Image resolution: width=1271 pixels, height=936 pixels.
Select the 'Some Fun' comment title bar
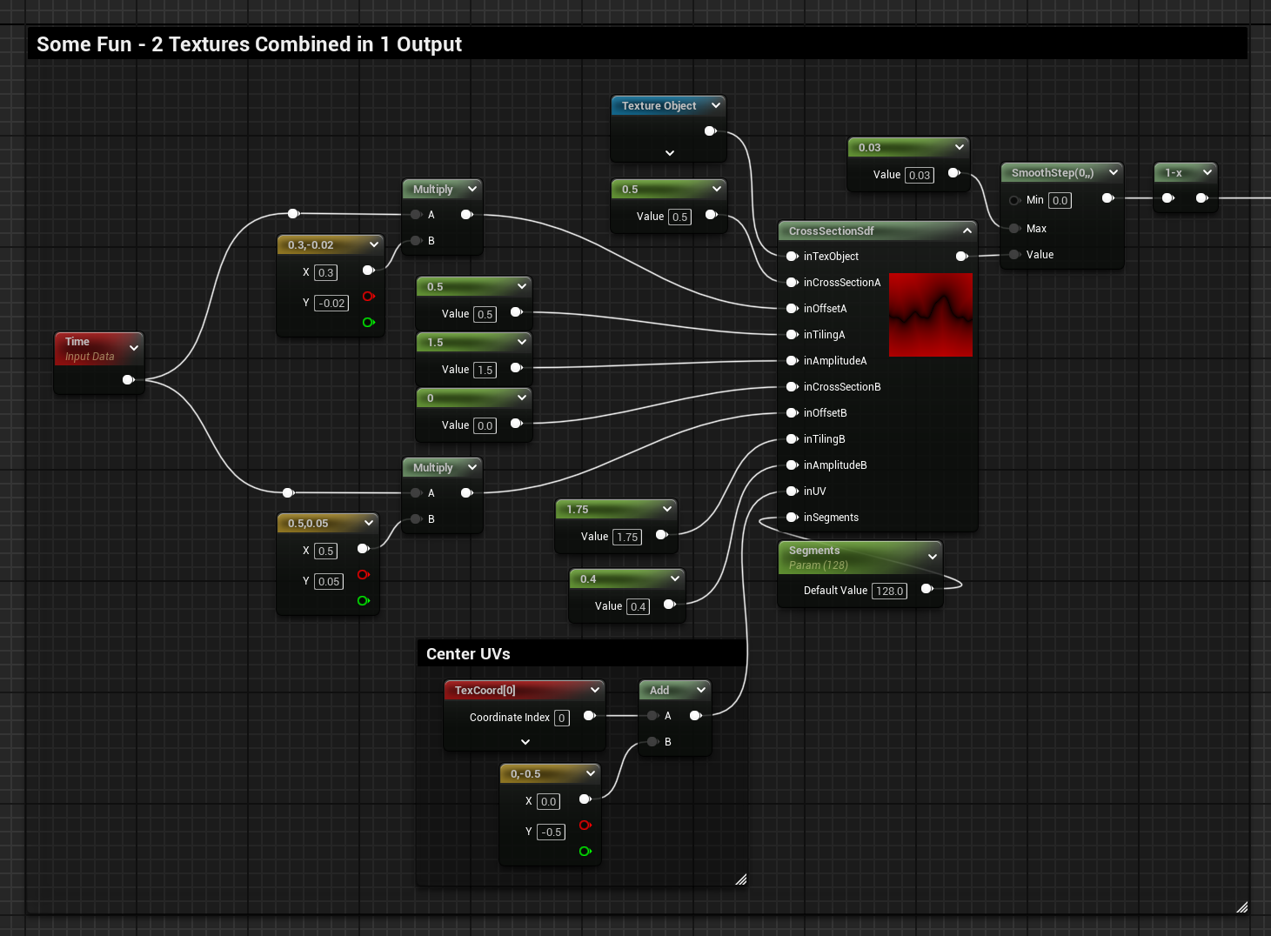coord(249,44)
